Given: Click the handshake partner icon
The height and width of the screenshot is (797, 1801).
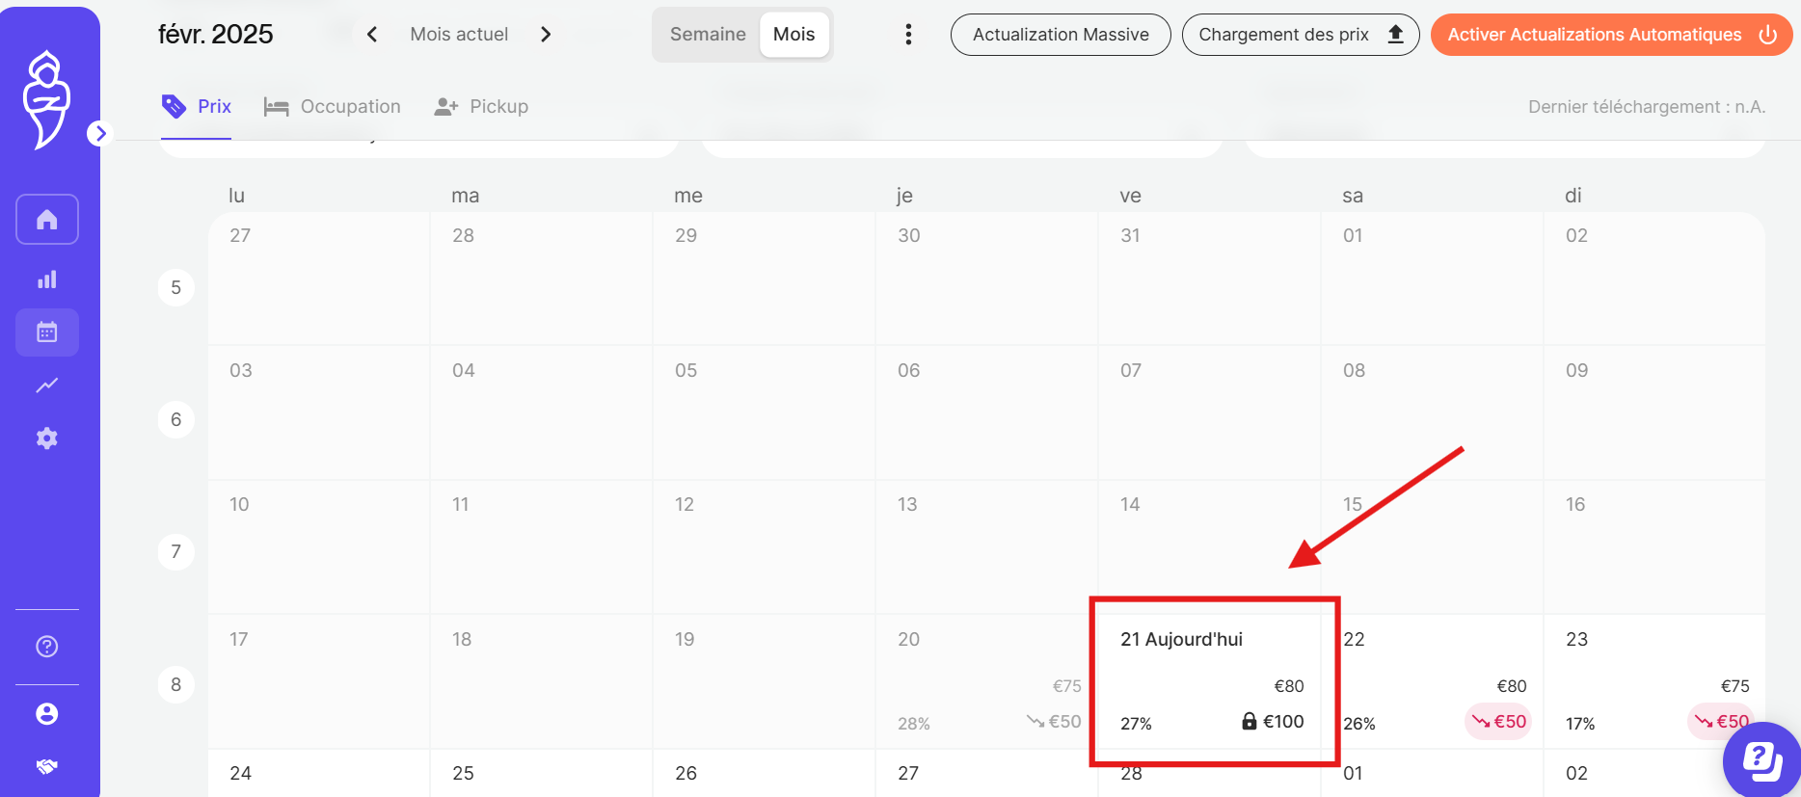Looking at the screenshot, I should click(46, 766).
